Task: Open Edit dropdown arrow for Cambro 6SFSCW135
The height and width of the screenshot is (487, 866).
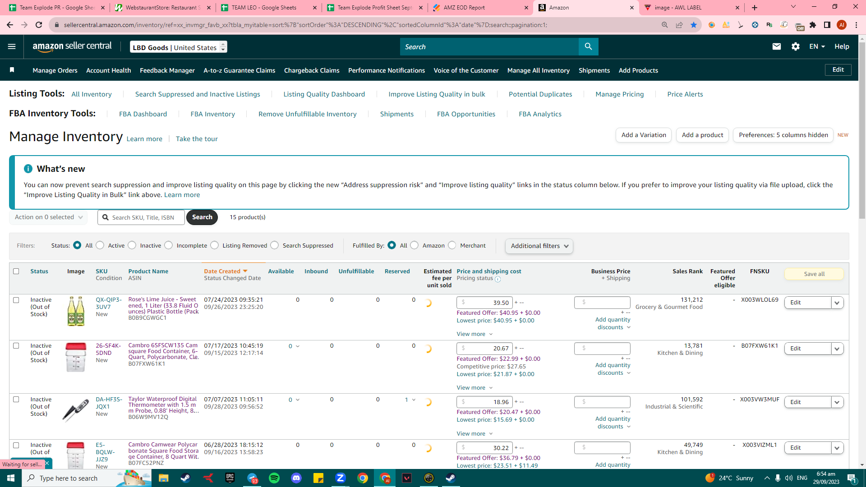Action: pos(837,349)
